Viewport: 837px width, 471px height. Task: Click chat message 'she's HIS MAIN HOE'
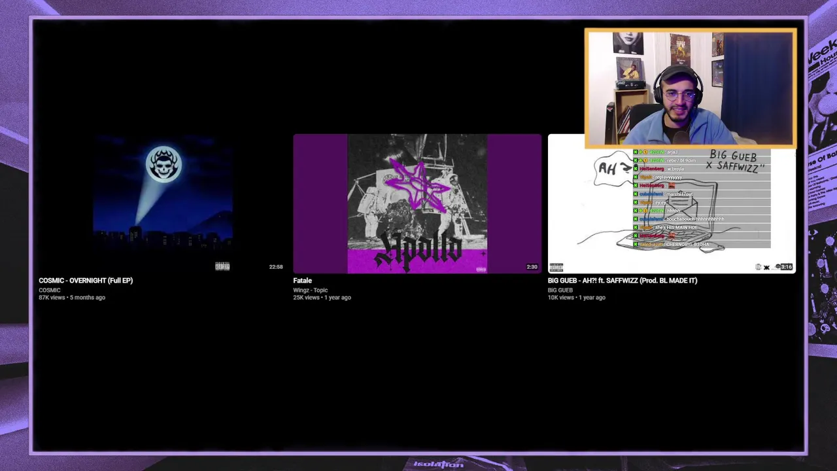click(676, 228)
